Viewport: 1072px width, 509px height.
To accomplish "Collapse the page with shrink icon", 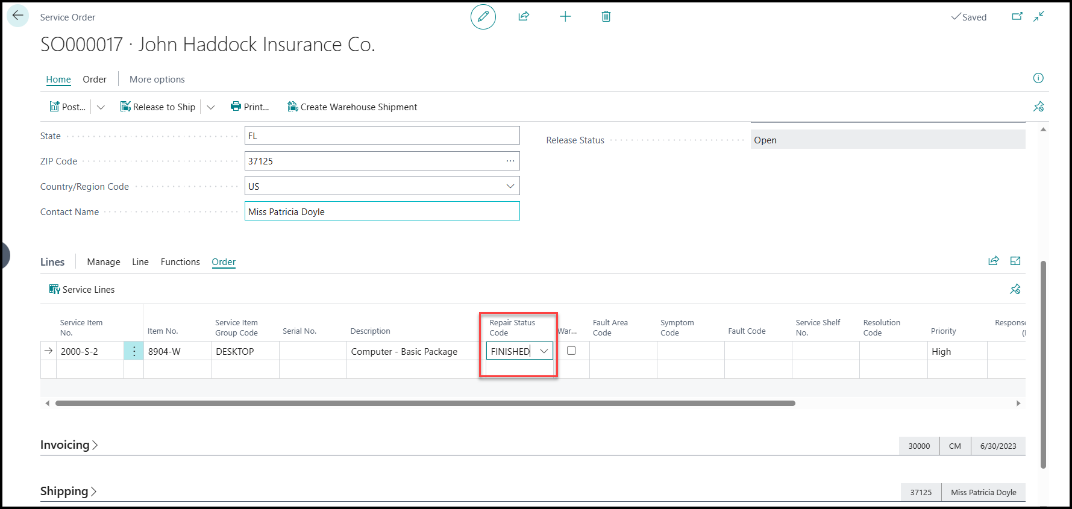I will (x=1039, y=17).
